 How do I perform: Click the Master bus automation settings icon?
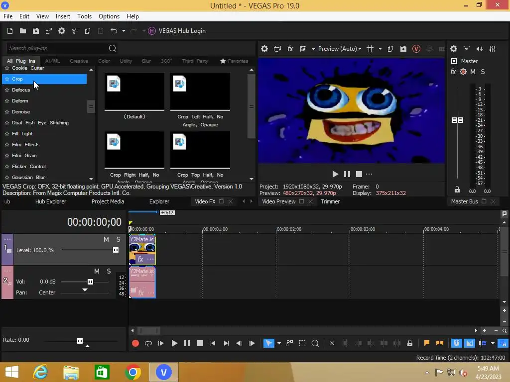[463, 72]
